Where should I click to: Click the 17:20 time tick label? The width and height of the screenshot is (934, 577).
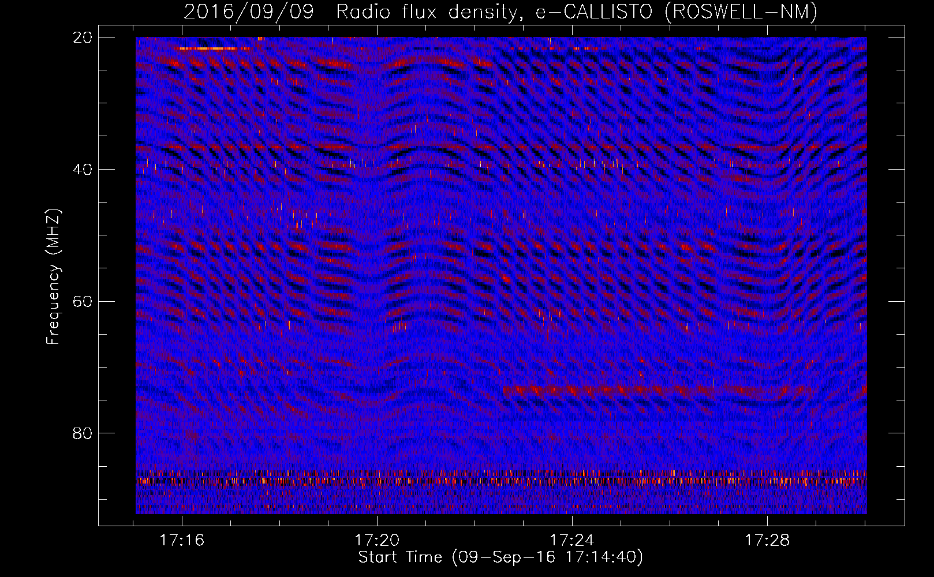coord(377,540)
